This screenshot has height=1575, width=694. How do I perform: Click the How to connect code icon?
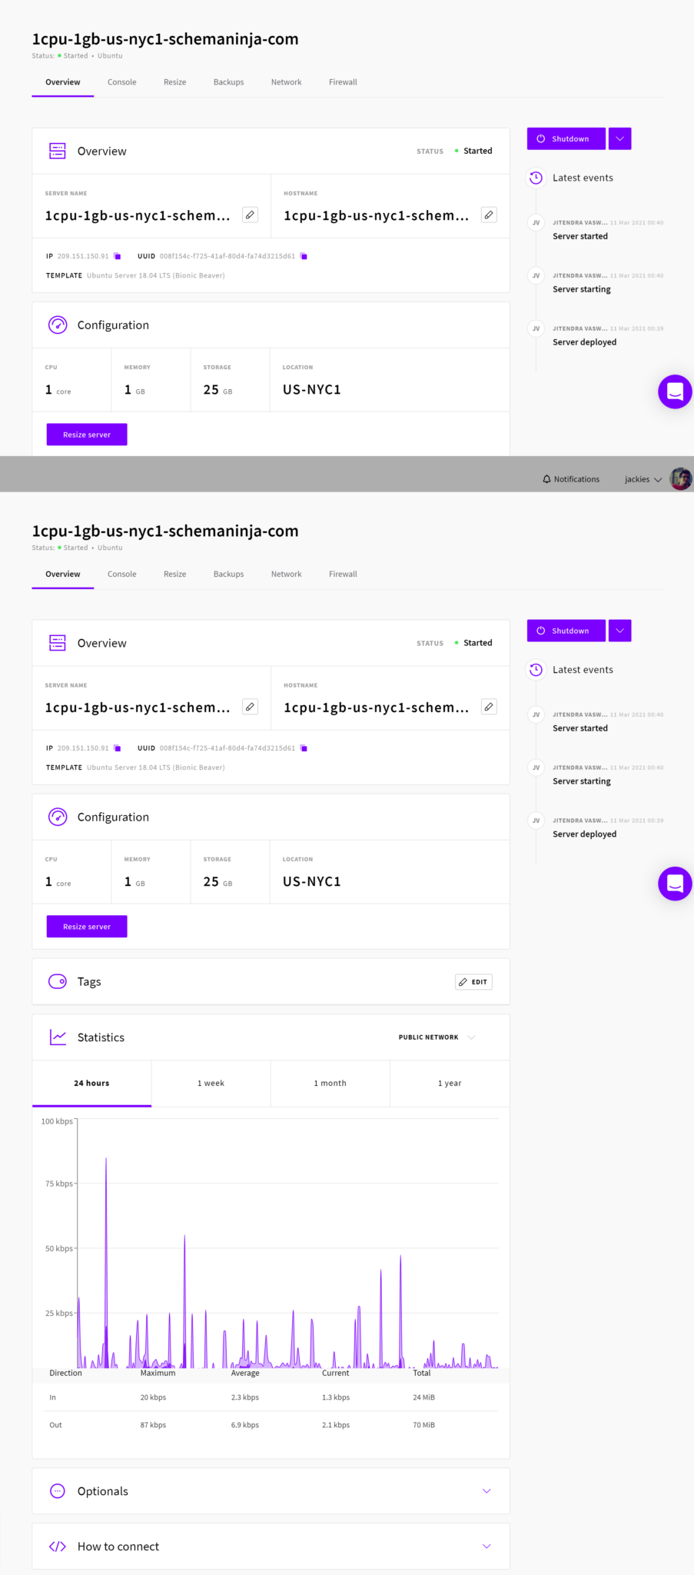pos(58,1547)
